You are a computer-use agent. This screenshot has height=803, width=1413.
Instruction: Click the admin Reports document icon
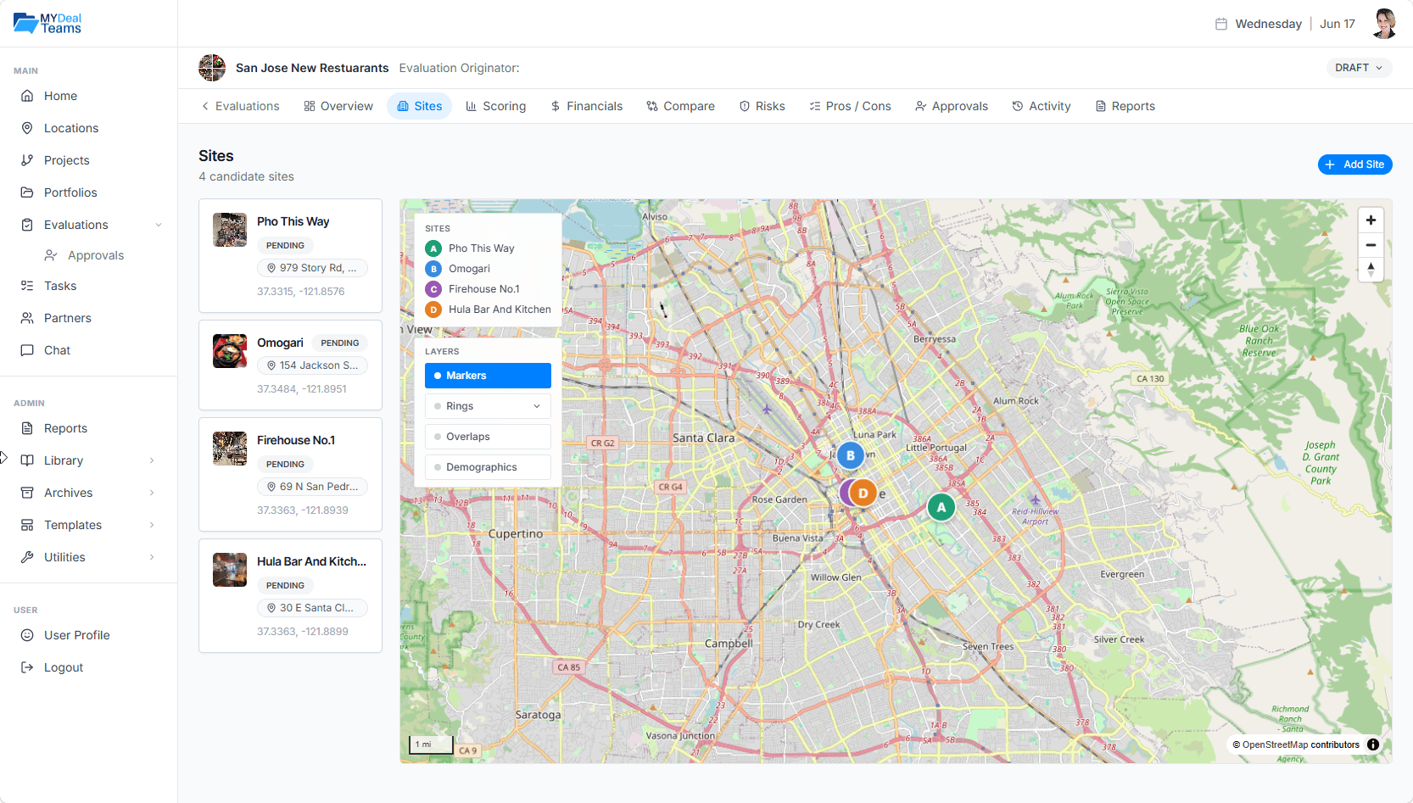point(27,428)
